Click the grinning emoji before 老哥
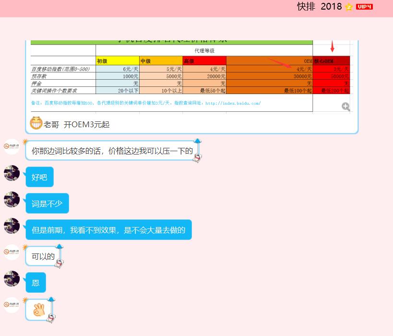This screenshot has width=393, height=336. click(36, 123)
